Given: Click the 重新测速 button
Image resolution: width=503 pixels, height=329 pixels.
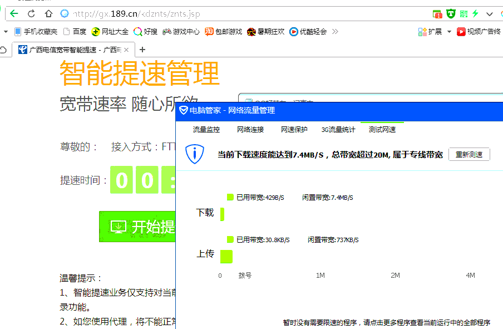Looking at the screenshot, I should (469, 154).
